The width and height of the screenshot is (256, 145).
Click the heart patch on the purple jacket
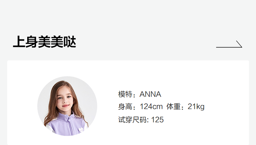pyautogui.click(x=81, y=130)
